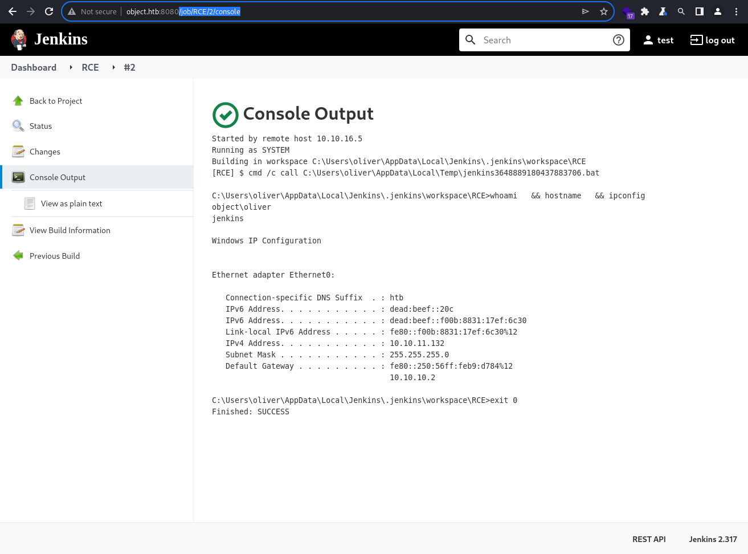Click the Subnet Mask 255.255.255.0 line
This screenshot has width=748, height=554.
(x=337, y=355)
